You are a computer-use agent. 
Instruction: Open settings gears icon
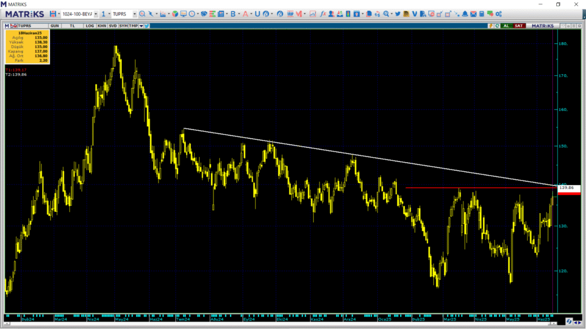(x=498, y=13)
